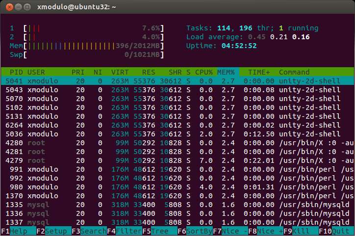This screenshot has width=355, height=236.
Task: Open Help in the function key bar
Action: [19, 231]
